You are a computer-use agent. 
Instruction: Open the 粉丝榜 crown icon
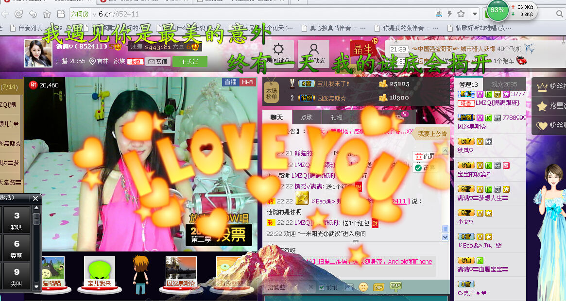coord(542,86)
